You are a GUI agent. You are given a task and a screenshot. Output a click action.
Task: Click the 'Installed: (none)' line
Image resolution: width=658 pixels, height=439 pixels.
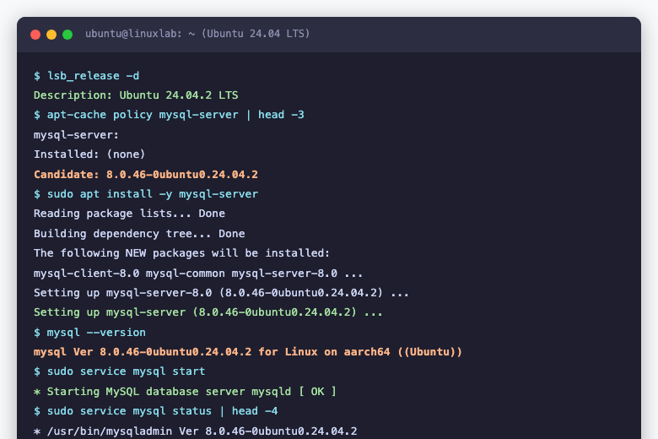[x=89, y=154]
